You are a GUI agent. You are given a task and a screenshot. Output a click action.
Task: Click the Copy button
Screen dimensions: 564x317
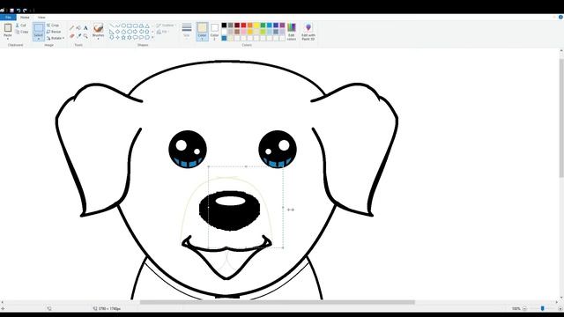(x=21, y=32)
